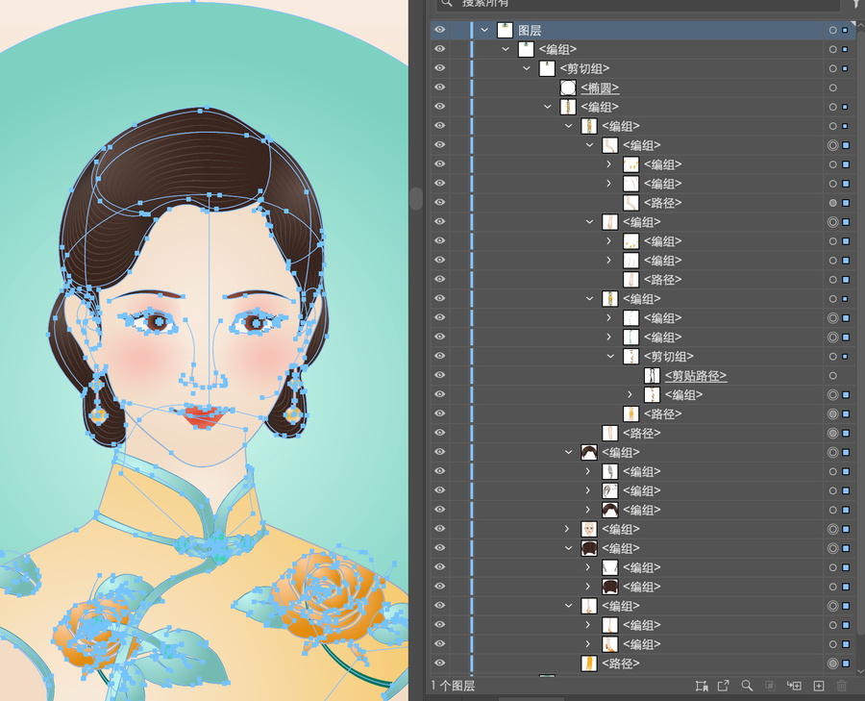Collapse the <编组> directly below 图层

(506, 50)
